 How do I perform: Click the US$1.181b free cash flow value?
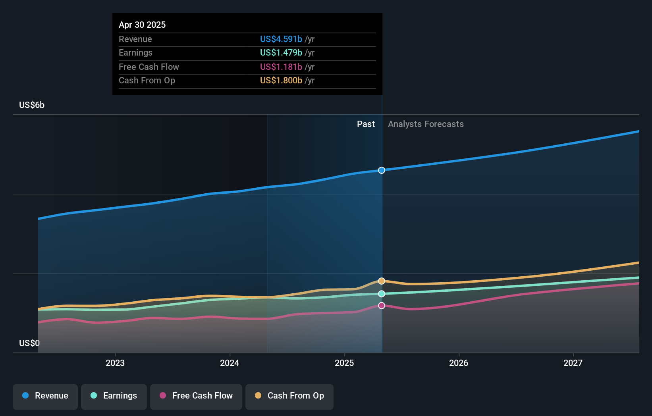281,67
